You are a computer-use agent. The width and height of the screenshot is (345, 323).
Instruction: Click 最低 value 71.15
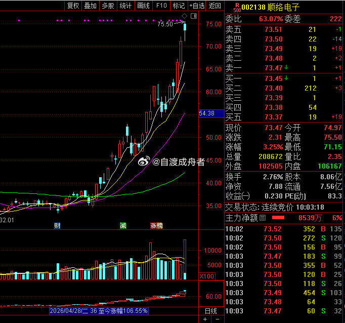[x=333, y=147]
